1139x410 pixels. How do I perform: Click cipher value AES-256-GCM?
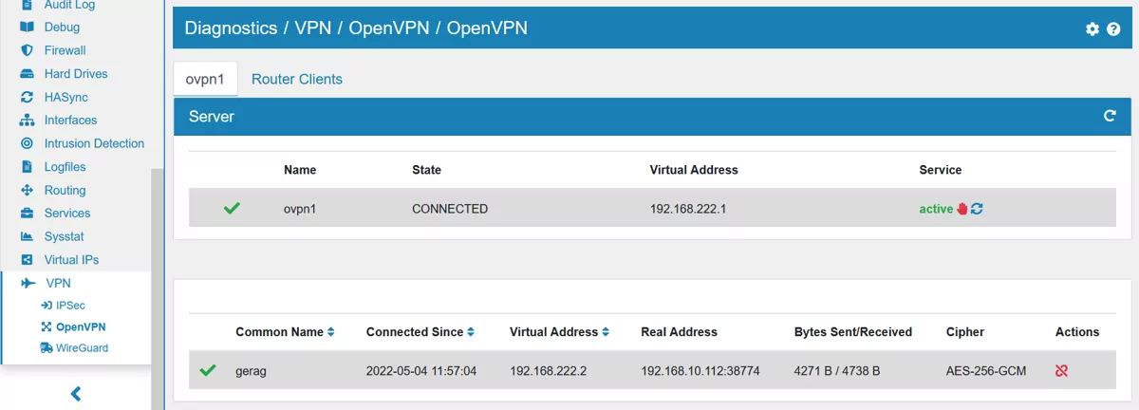[x=986, y=371]
